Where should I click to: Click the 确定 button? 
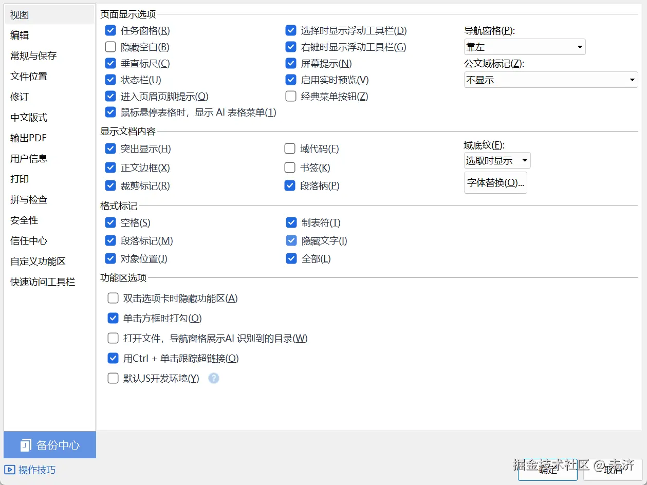tap(547, 470)
